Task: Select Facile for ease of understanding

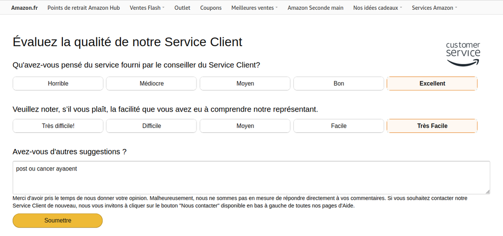Action: click(x=339, y=126)
